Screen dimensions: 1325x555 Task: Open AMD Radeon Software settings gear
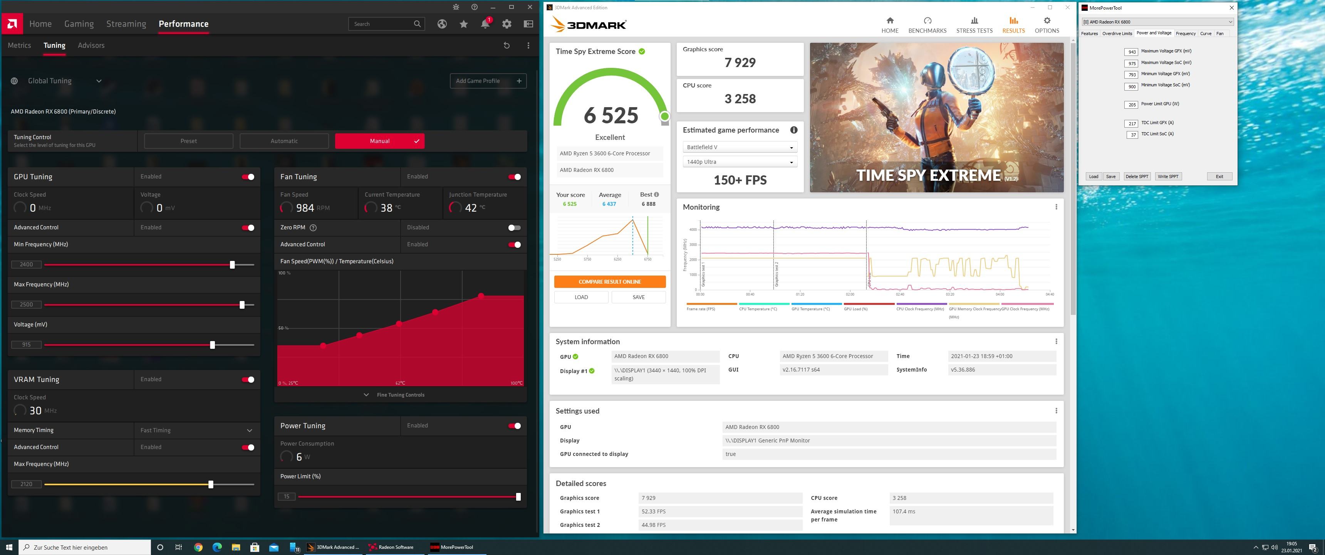[x=507, y=24]
